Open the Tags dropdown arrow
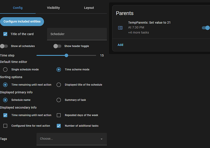 coord(101,139)
